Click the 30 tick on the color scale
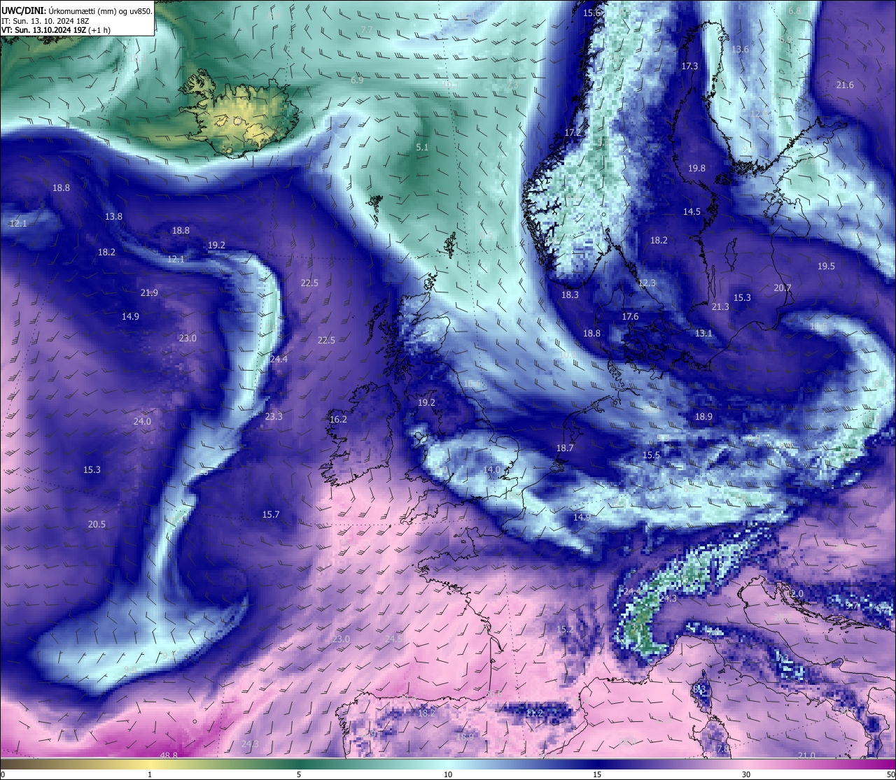Viewport: 896px width, 780px height. point(746,774)
